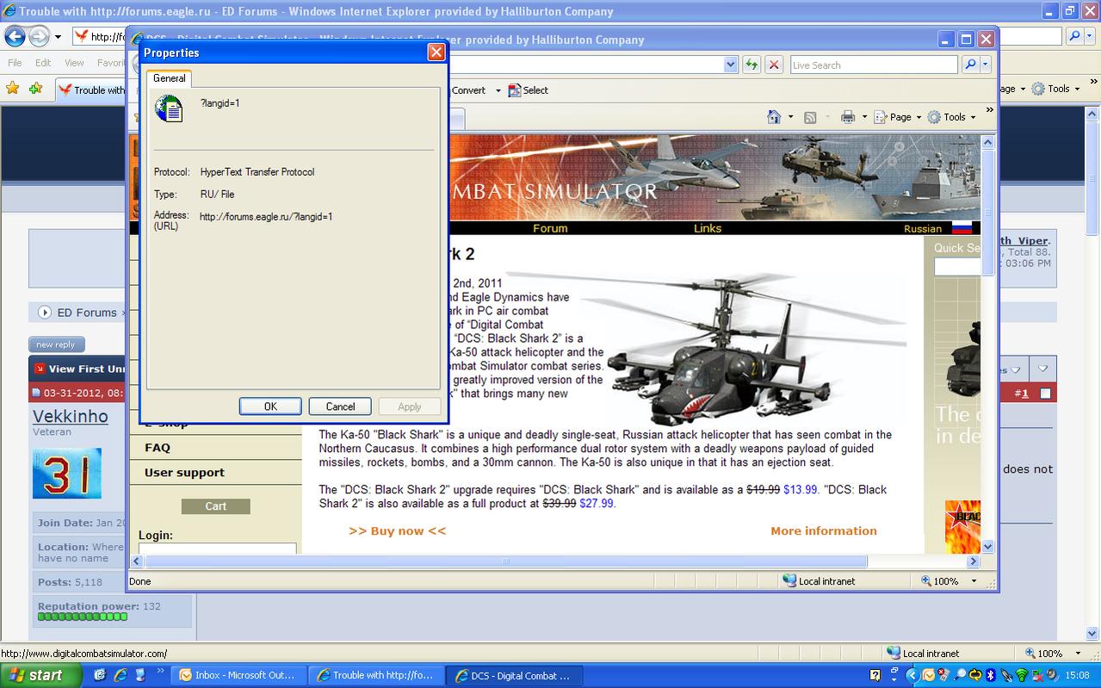Click the Home icon in the DCS window

pos(774,117)
